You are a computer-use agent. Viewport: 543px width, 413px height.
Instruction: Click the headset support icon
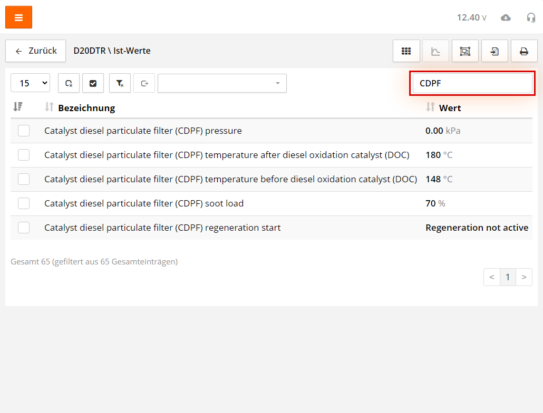pos(531,17)
